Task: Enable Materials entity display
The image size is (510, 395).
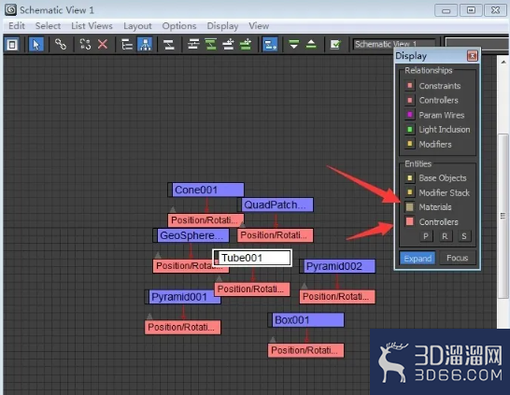Action: click(x=410, y=206)
